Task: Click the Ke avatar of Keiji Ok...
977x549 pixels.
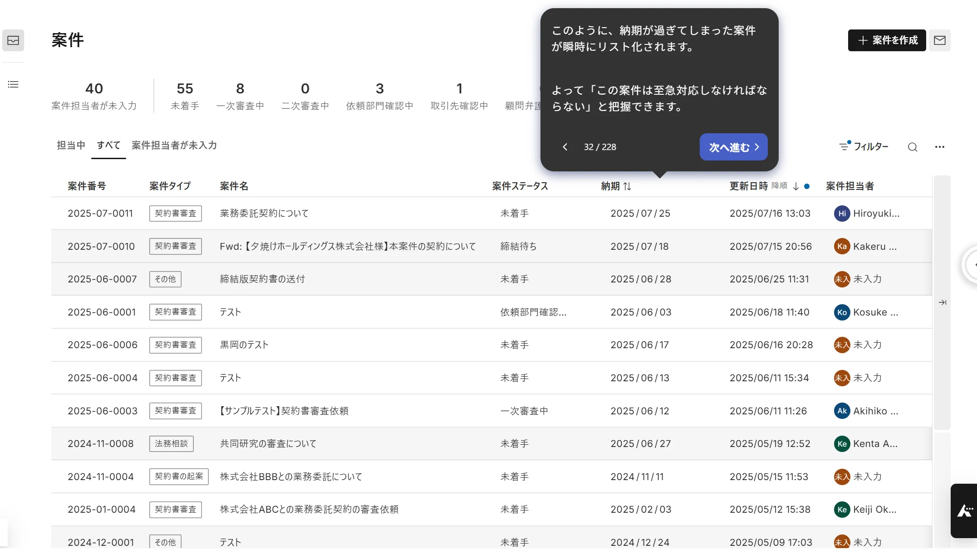Action: 842,510
